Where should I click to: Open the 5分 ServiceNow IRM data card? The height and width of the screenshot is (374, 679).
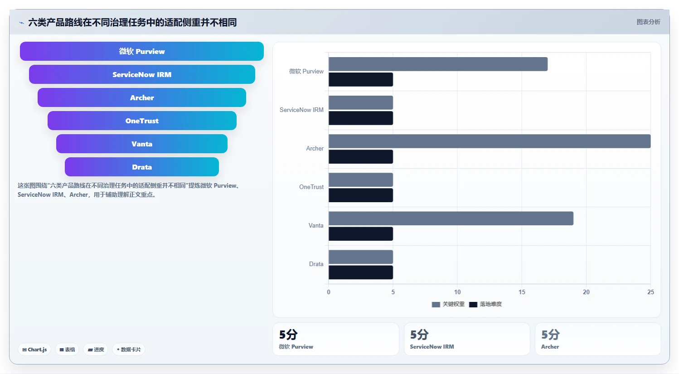tap(467, 339)
